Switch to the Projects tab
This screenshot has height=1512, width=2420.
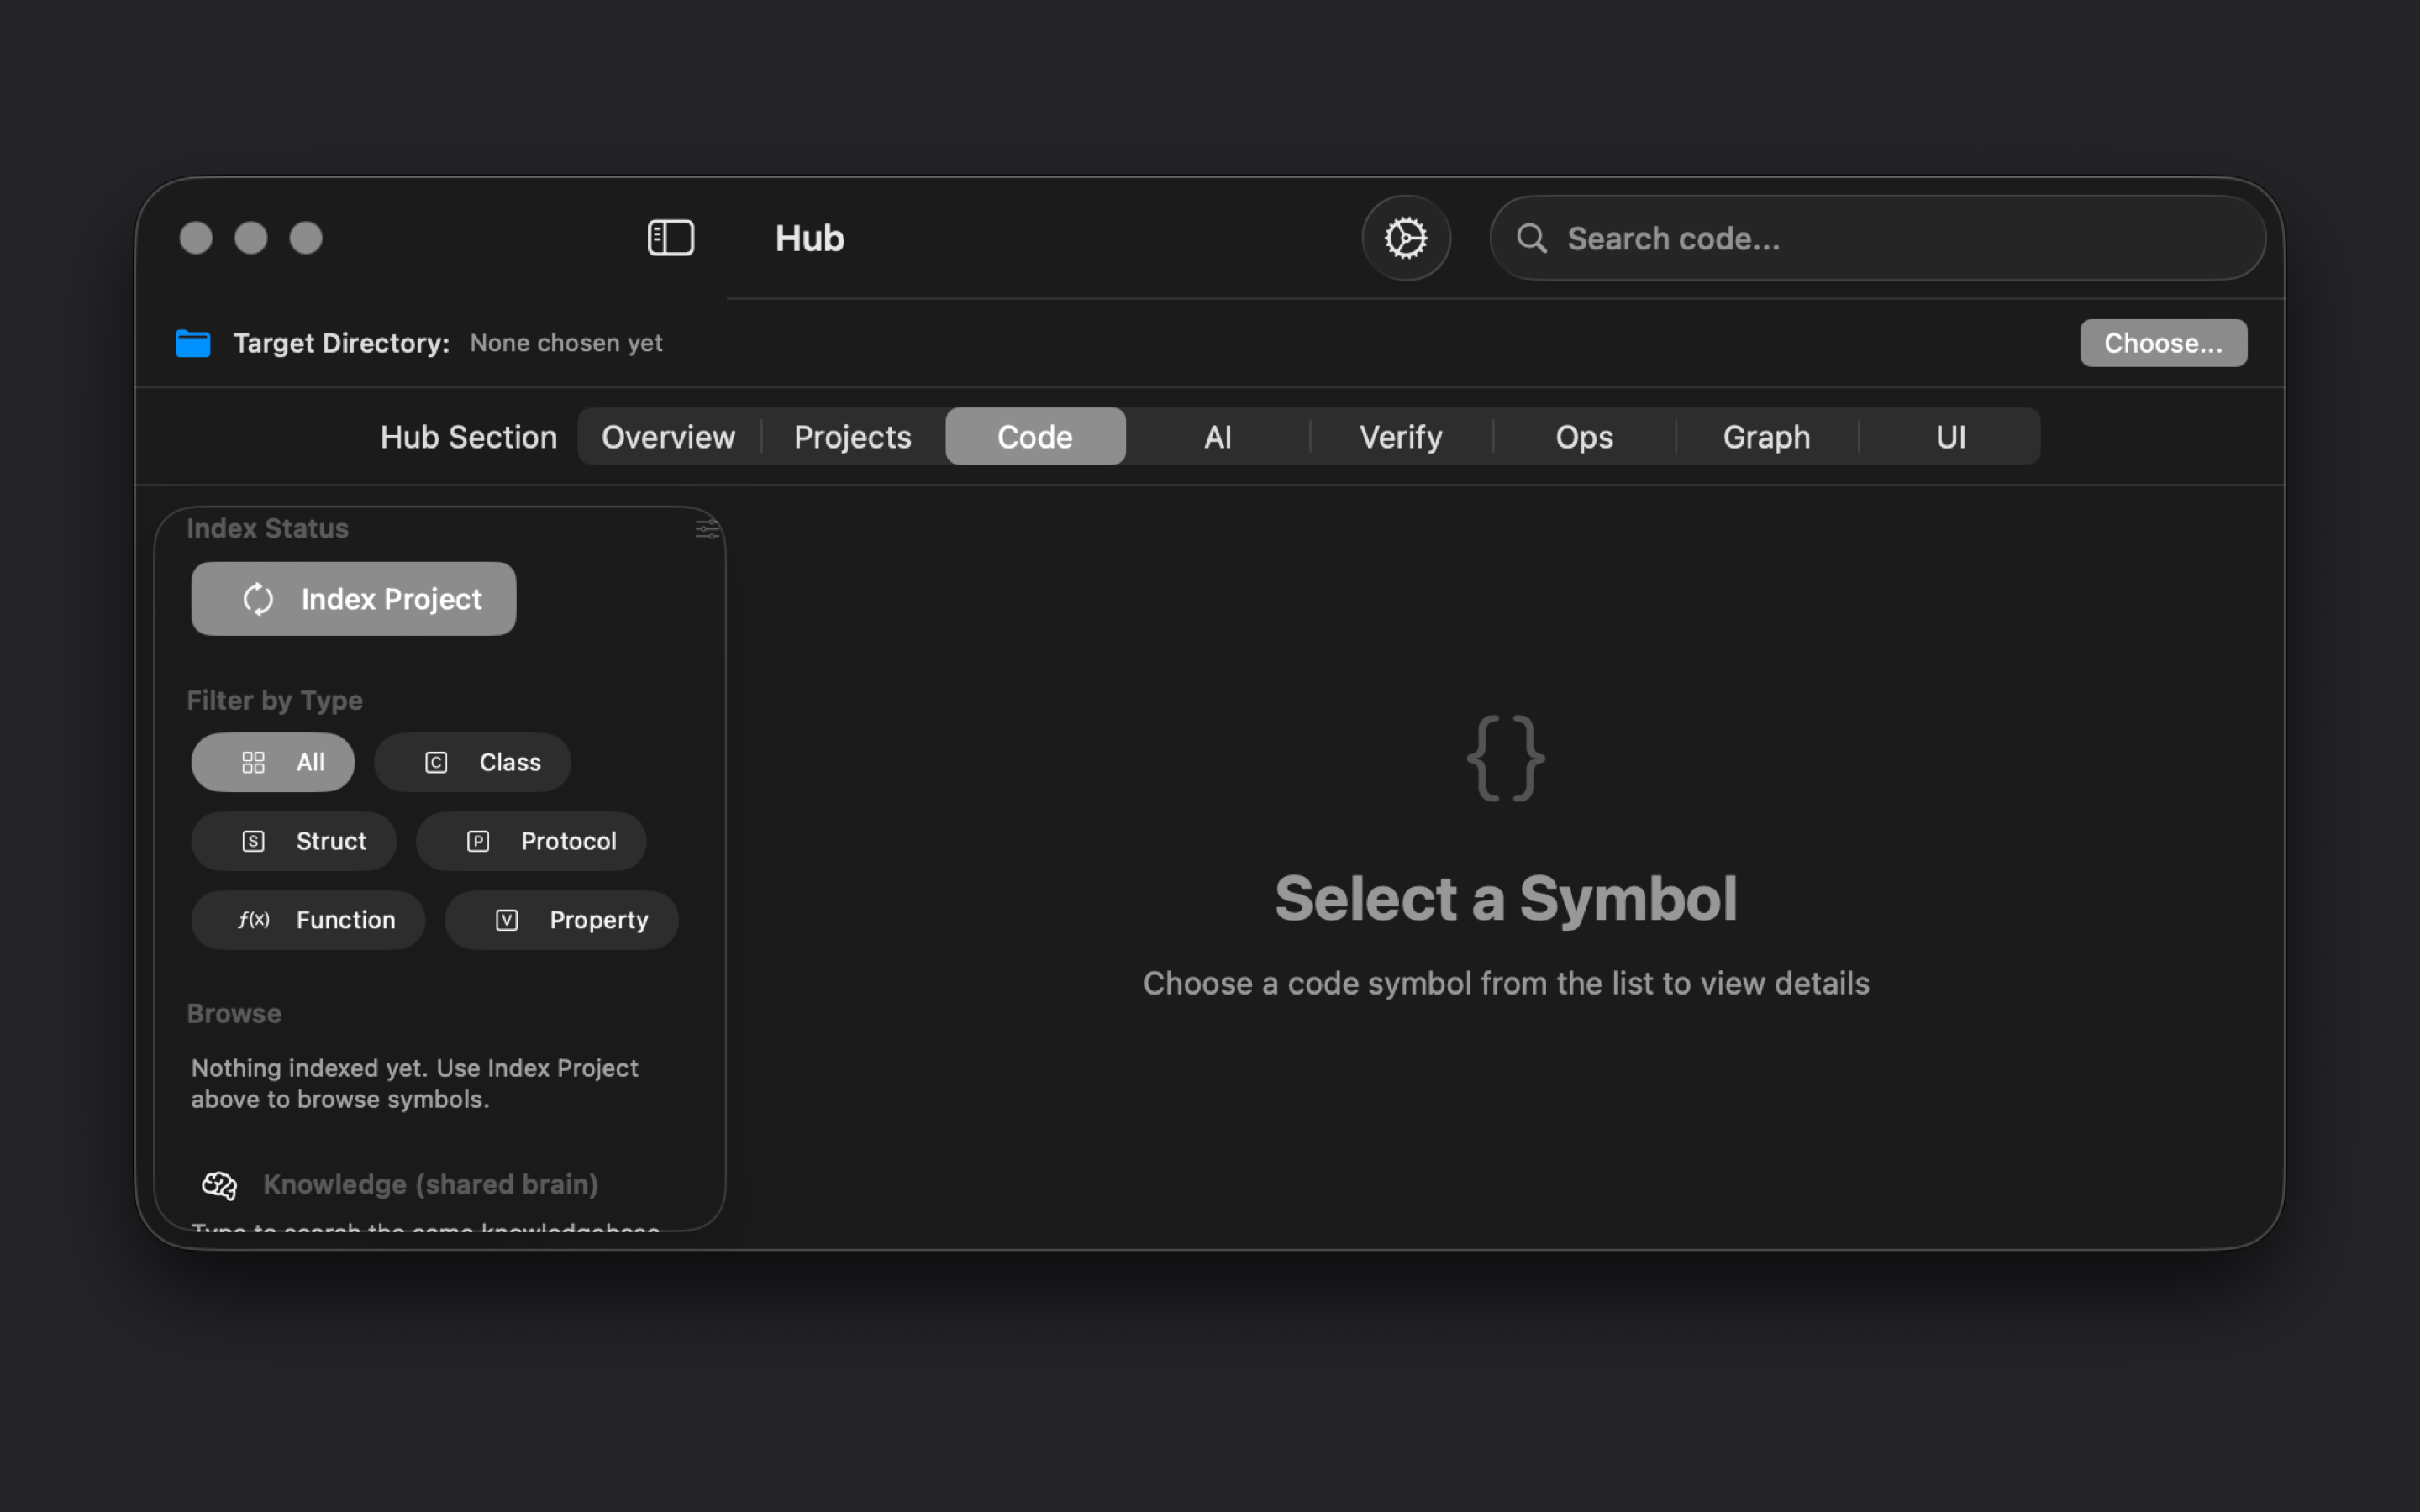click(x=853, y=437)
